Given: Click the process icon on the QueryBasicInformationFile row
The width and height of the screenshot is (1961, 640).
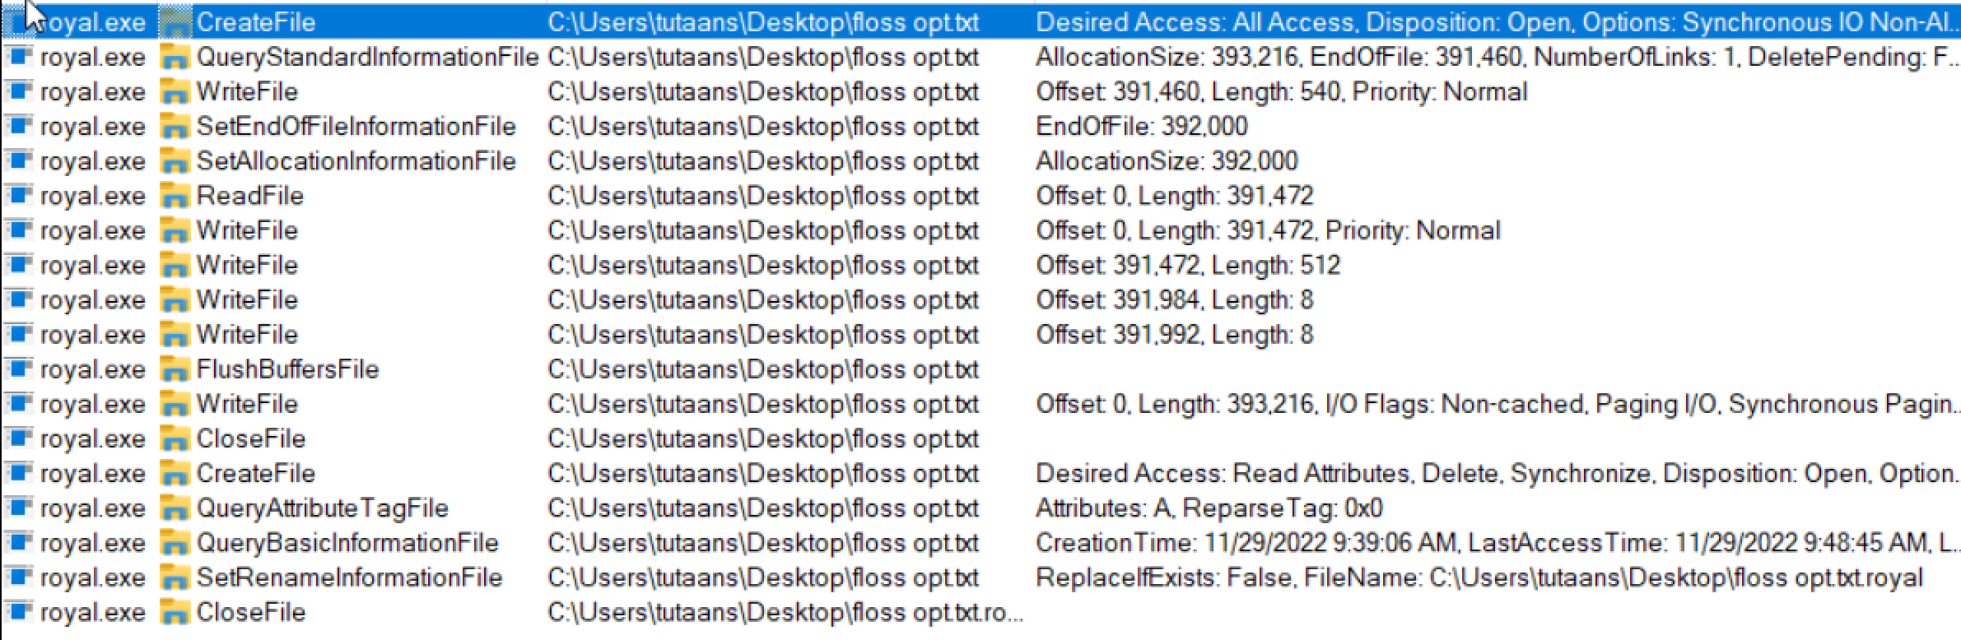Looking at the screenshot, I should coord(18,543).
